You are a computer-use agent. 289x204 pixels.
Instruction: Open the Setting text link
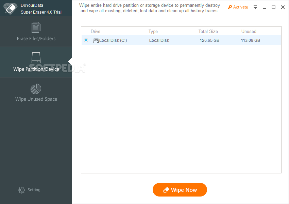[x=34, y=190]
